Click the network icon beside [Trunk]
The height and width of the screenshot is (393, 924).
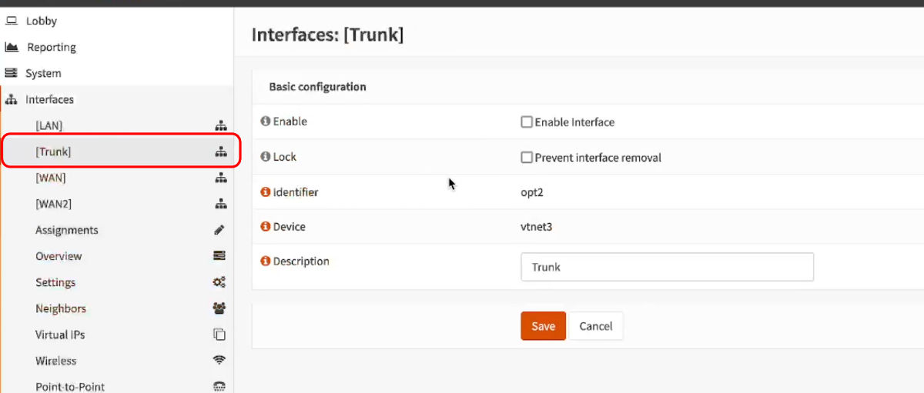pyautogui.click(x=220, y=152)
